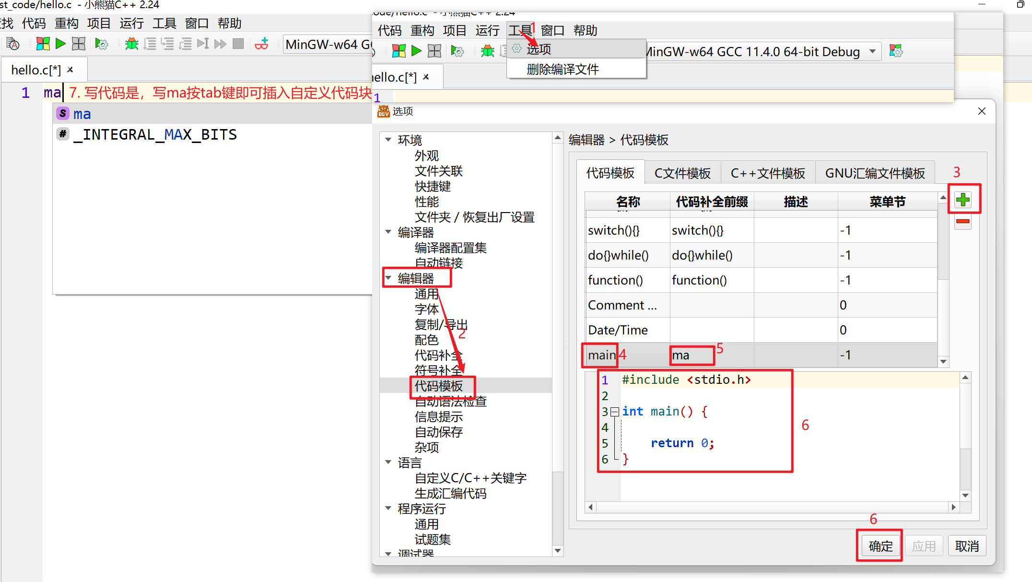Click the fast-forward continue debug icon
The image size is (1032, 582).
[220, 44]
